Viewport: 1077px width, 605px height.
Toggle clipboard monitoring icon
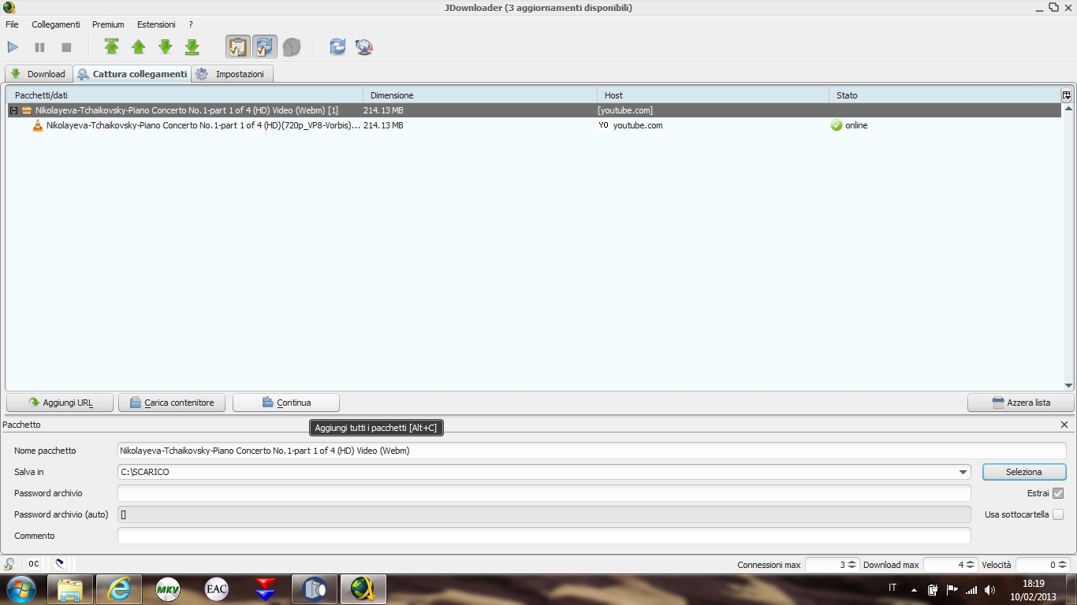coord(237,47)
